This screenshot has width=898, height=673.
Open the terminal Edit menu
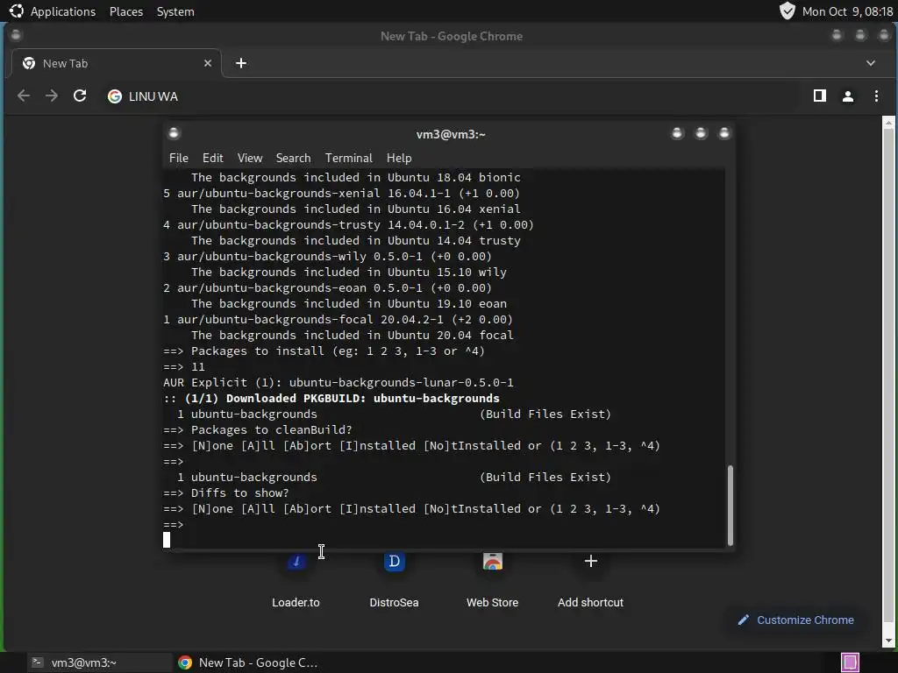click(x=212, y=158)
